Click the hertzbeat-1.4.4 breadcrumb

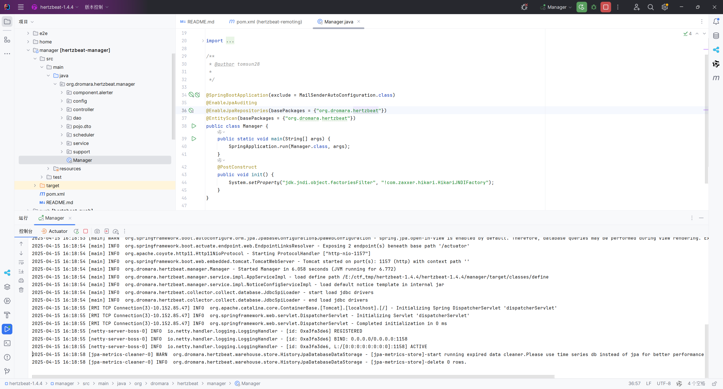24,383
